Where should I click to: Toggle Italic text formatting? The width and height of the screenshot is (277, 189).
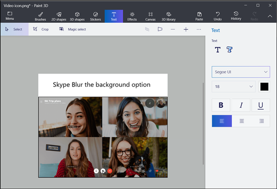241,105
